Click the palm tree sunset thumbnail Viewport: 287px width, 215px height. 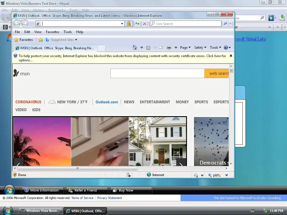pos(42,141)
